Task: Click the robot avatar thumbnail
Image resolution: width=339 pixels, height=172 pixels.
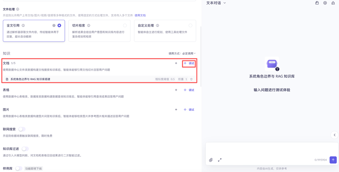Action: pos(272,64)
